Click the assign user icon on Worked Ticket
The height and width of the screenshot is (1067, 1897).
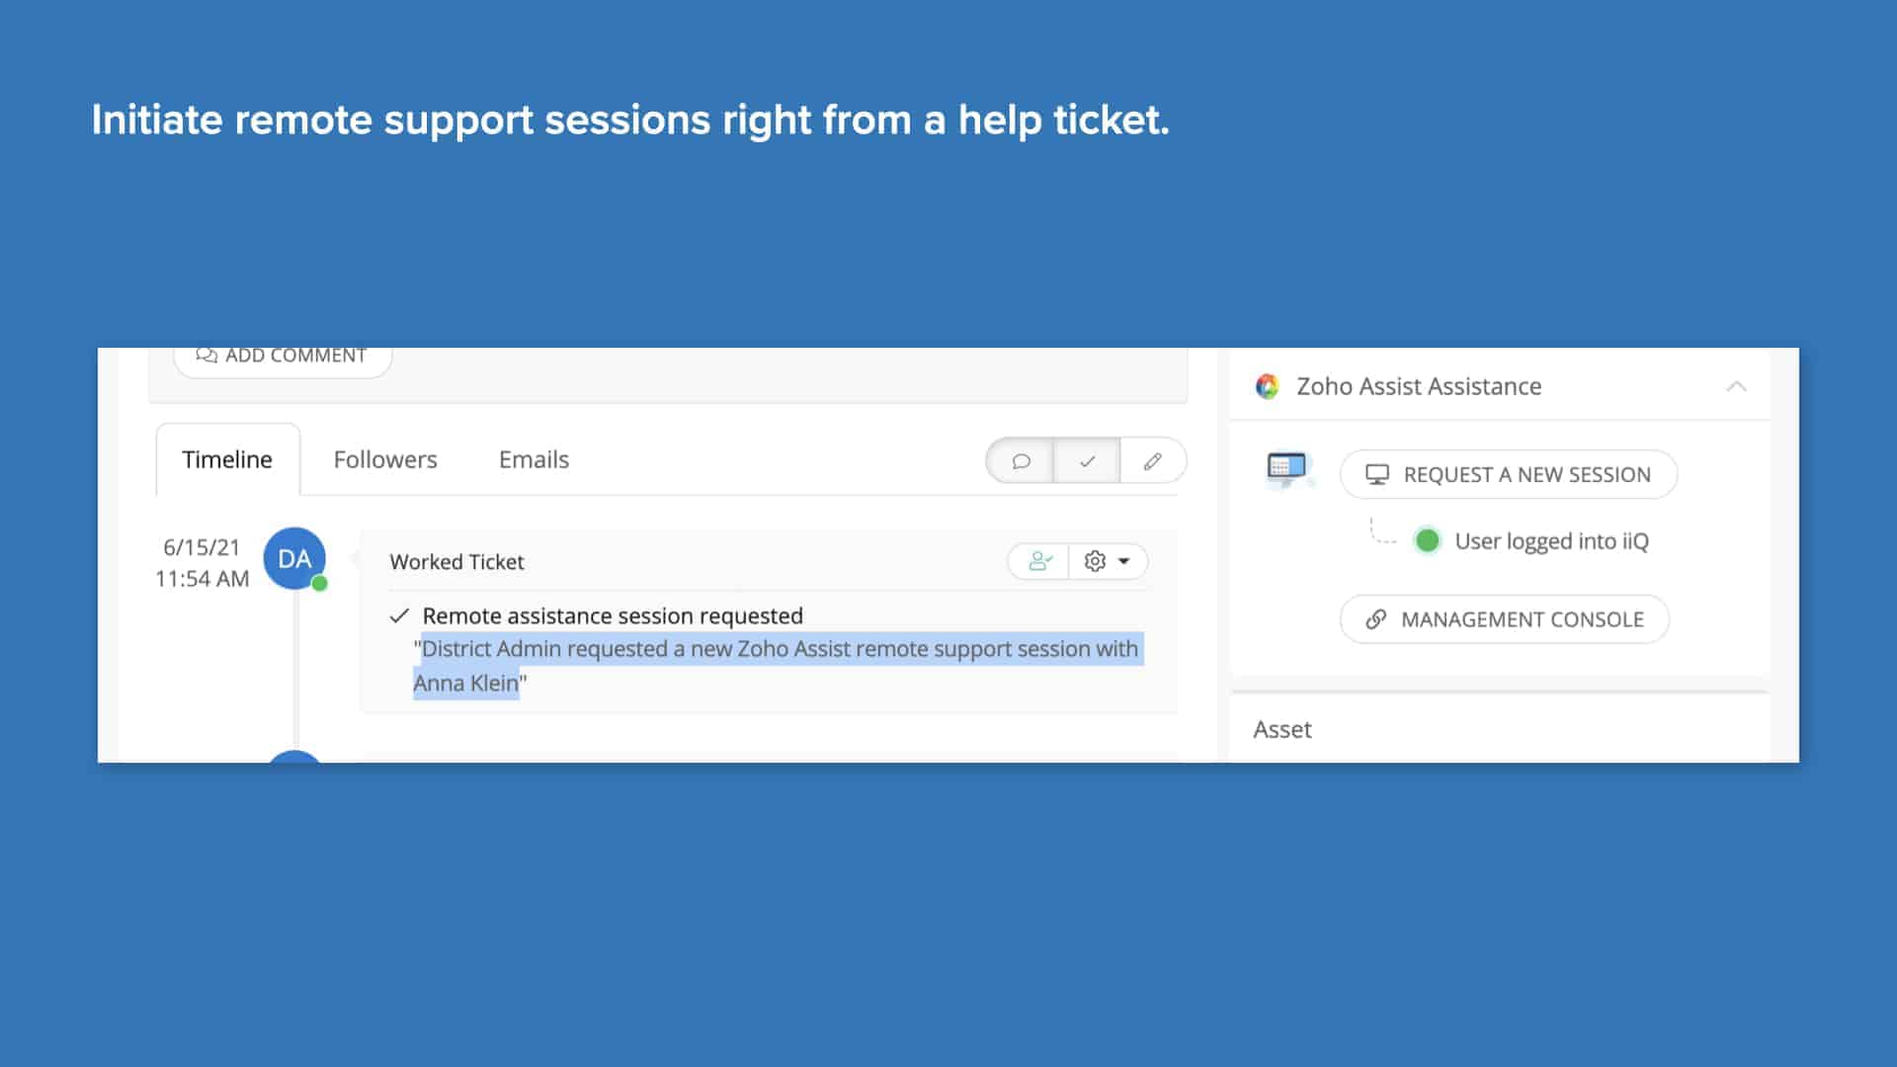click(1038, 560)
